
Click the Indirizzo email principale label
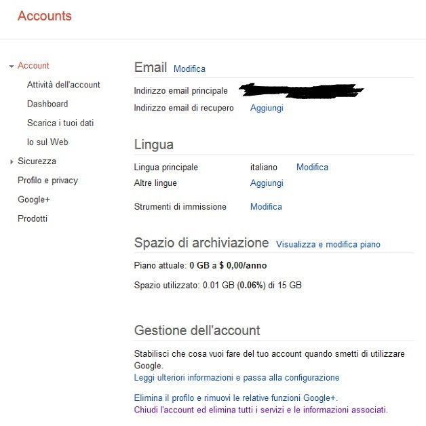coord(180,91)
